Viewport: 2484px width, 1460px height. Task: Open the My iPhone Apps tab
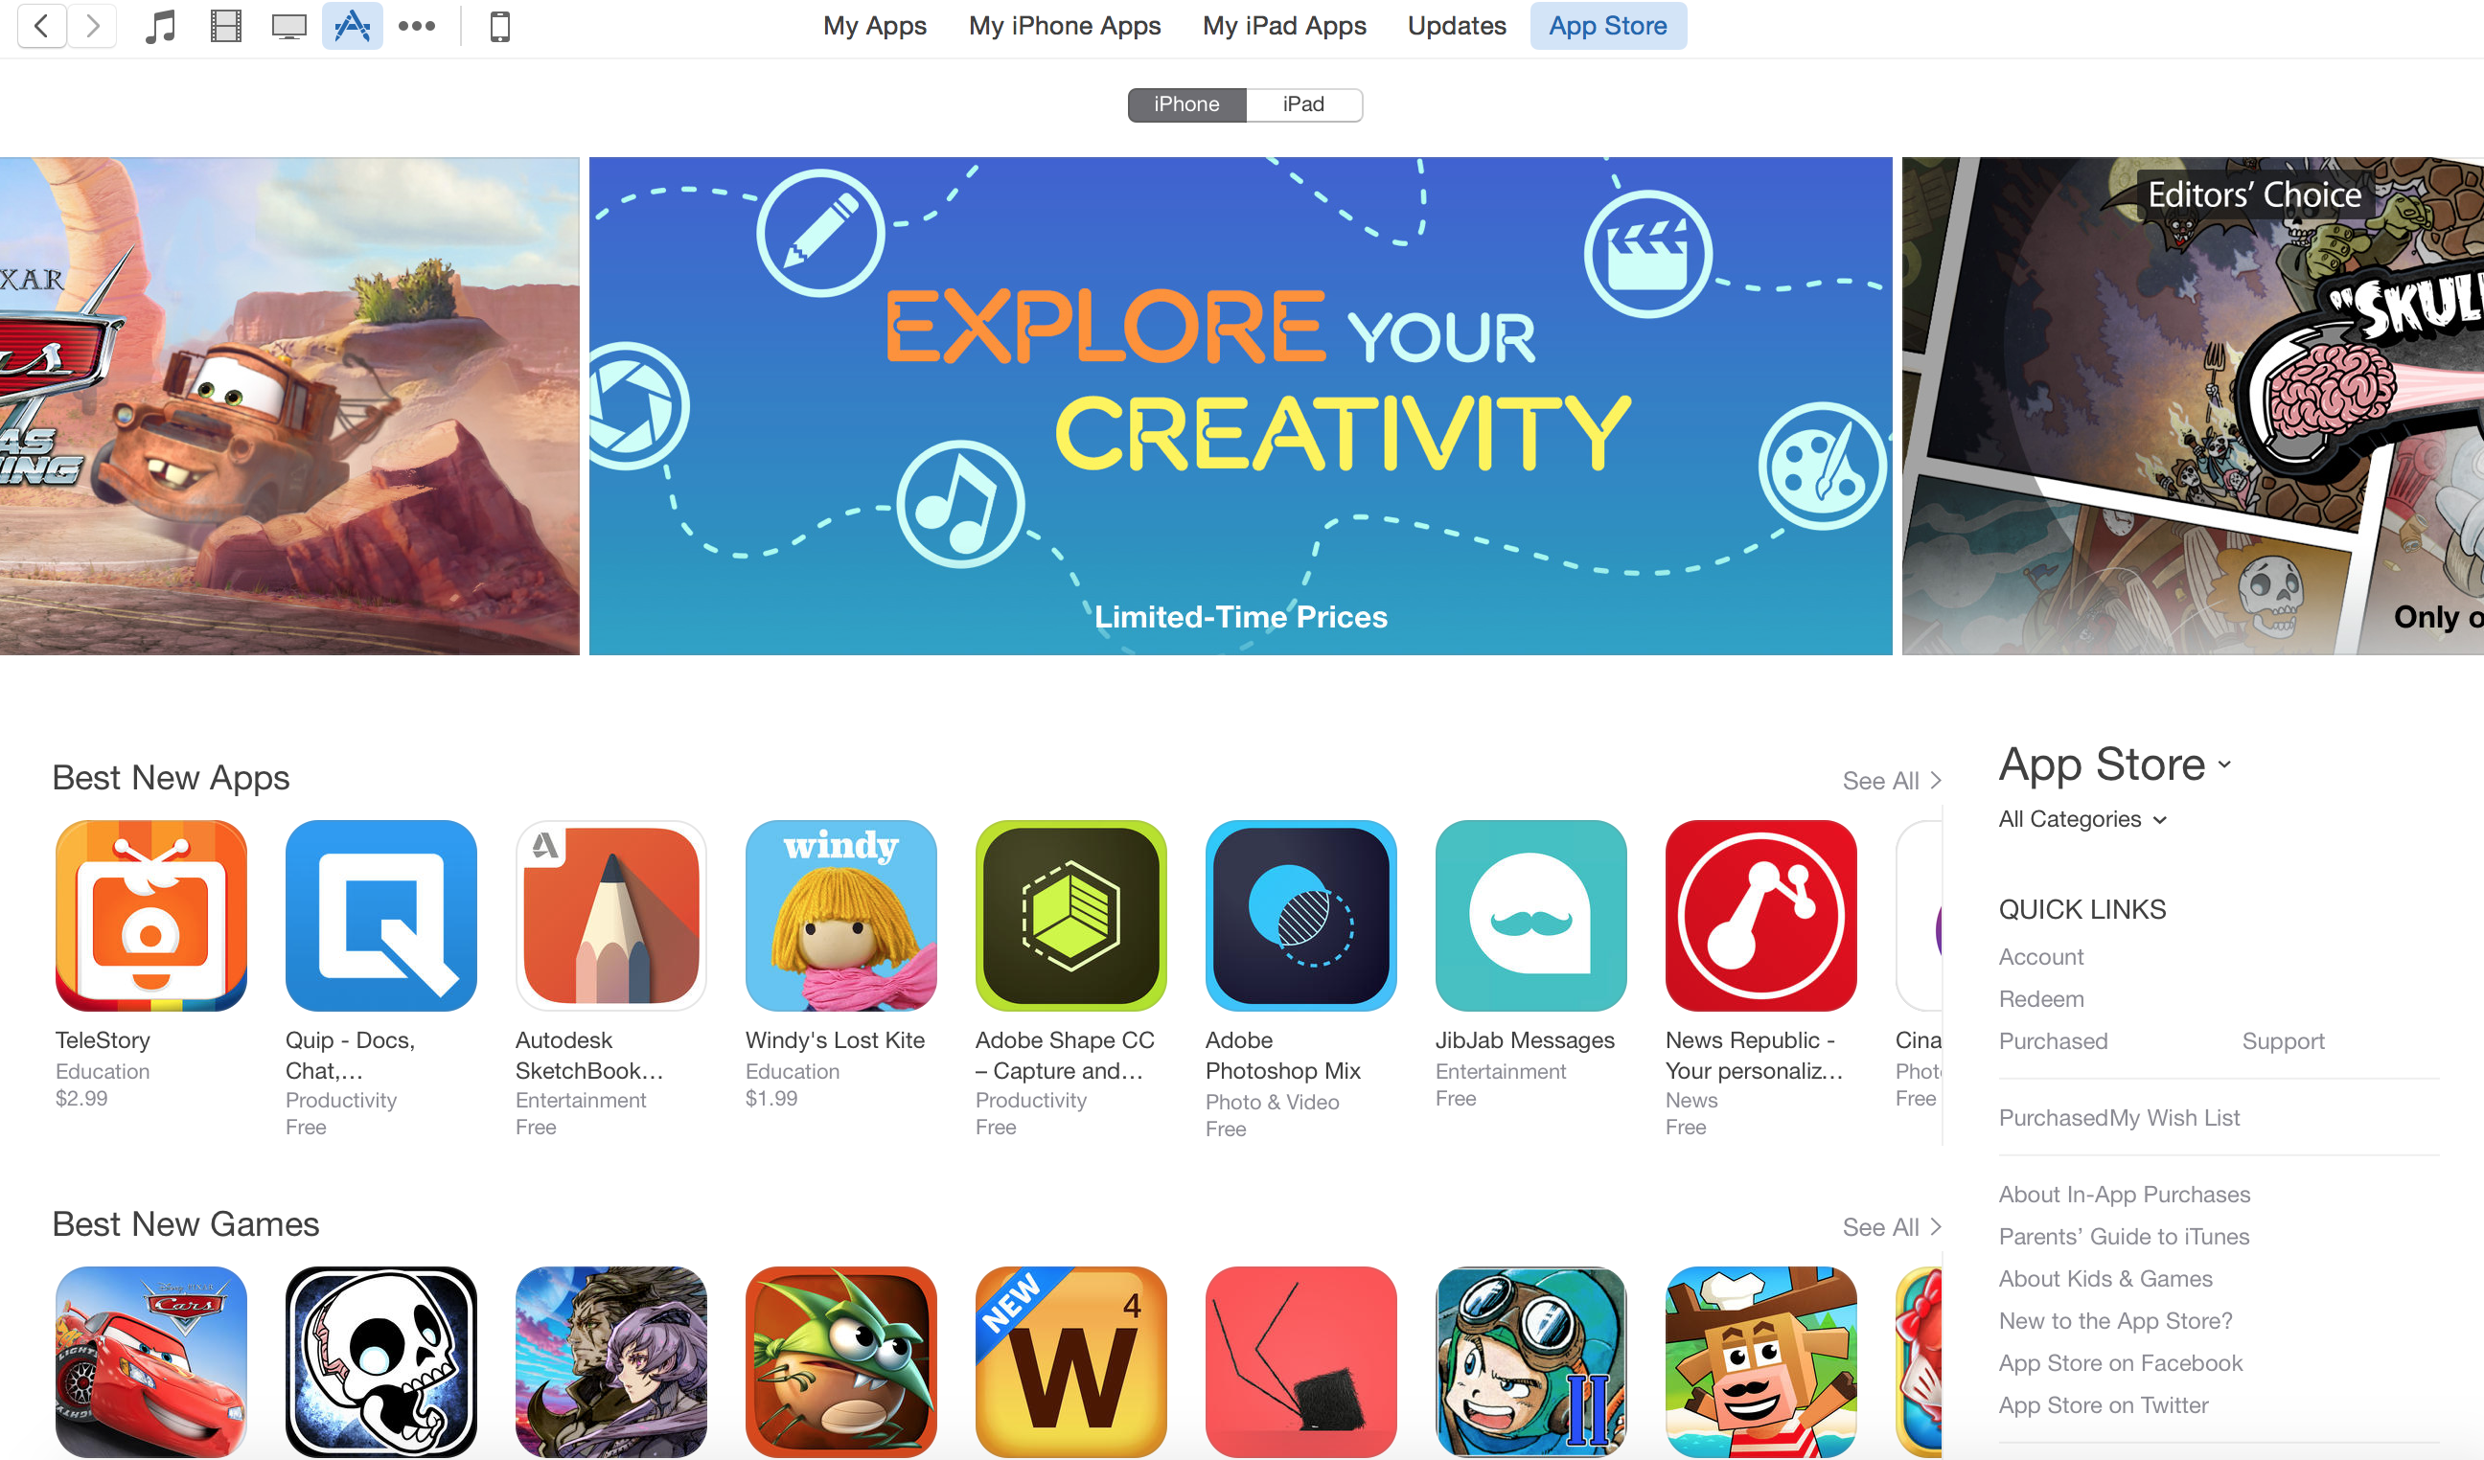point(1065,26)
